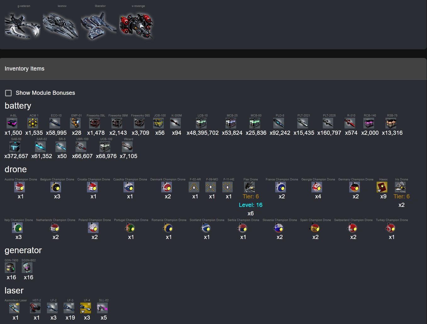Click the F-09-MO drone formation icon
Screen dimensions: 427x324
211,187
